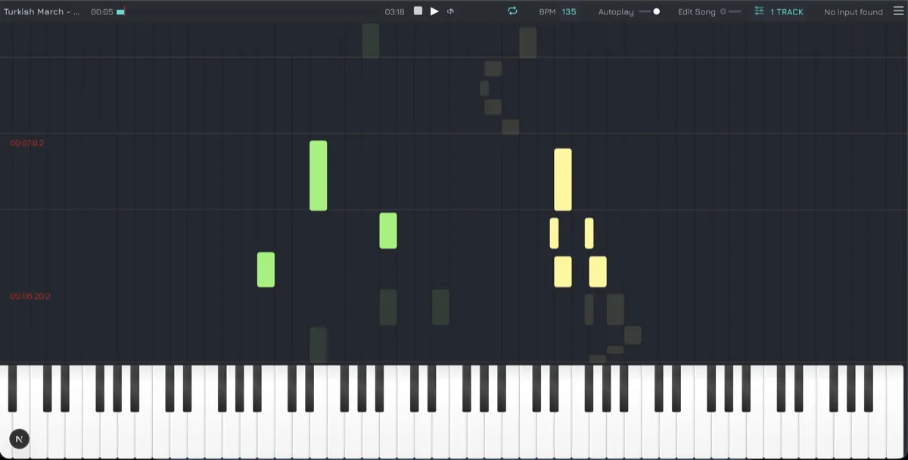Image resolution: width=908 pixels, height=460 pixels.
Task: Stop the song with the square stop button
Action: [418, 11]
